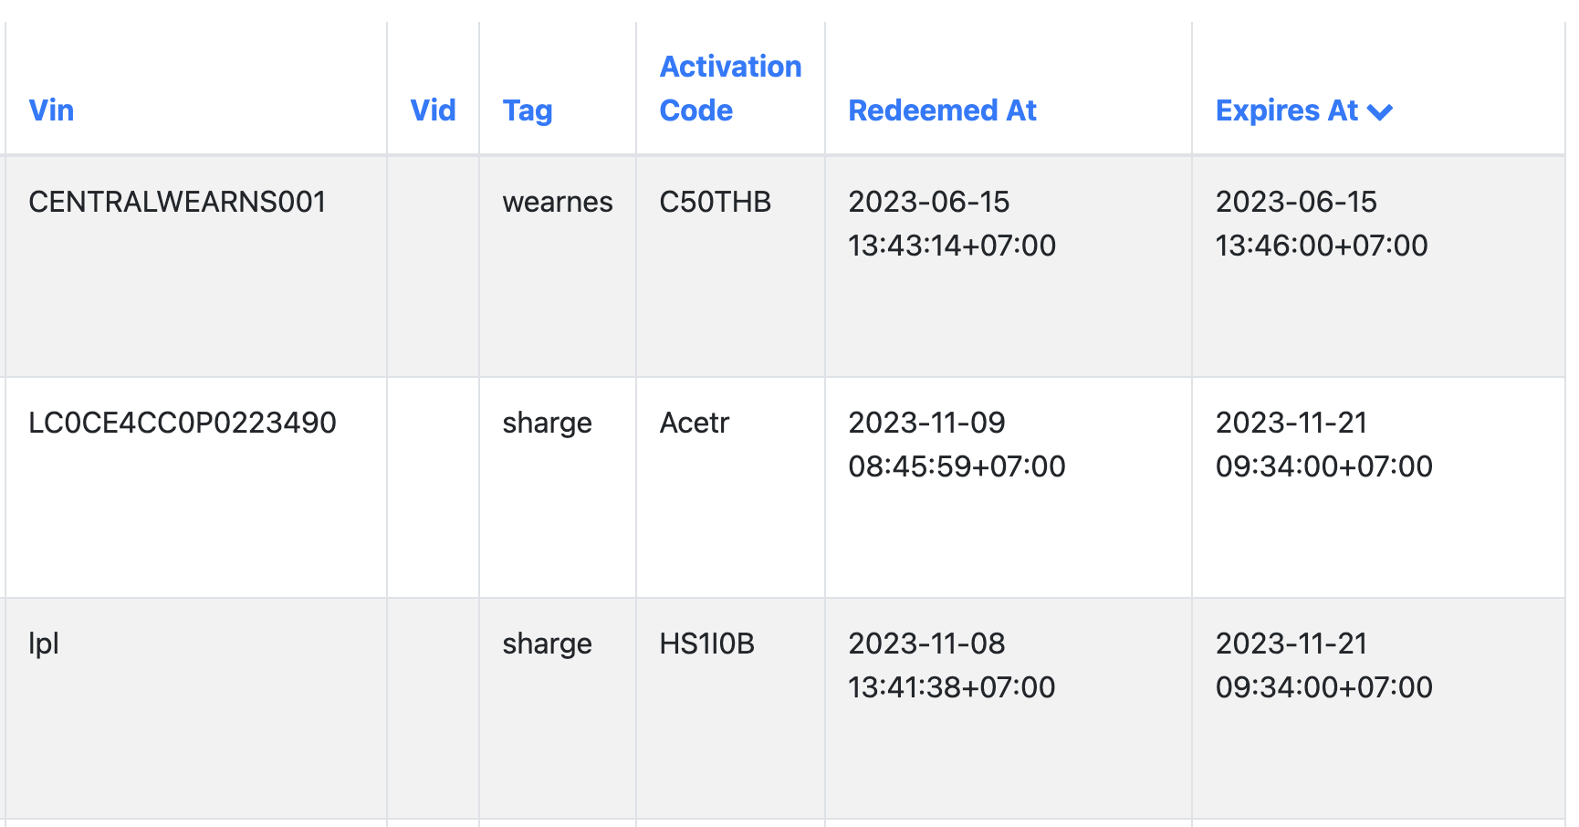The image size is (1579, 827).
Task: Toggle sort direction chevron beside Expires At
Action: tap(1380, 112)
